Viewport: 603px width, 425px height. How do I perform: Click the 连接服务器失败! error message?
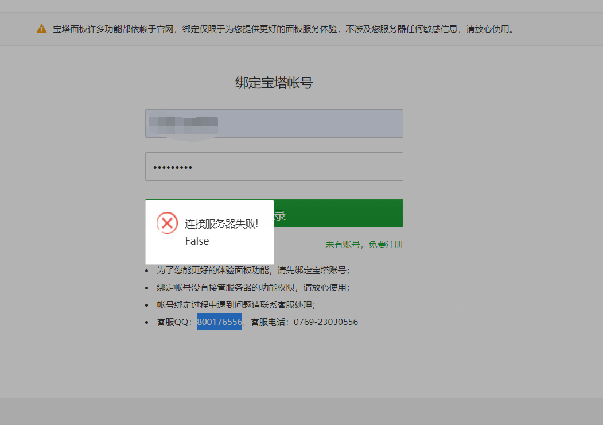(x=221, y=223)
